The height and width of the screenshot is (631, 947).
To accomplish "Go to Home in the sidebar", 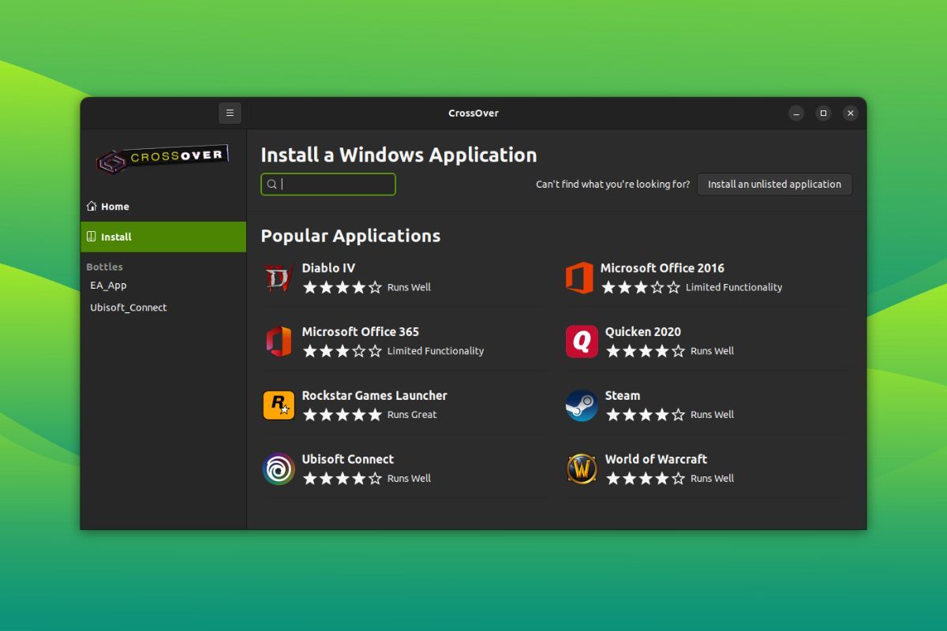I will click(115, 207).
